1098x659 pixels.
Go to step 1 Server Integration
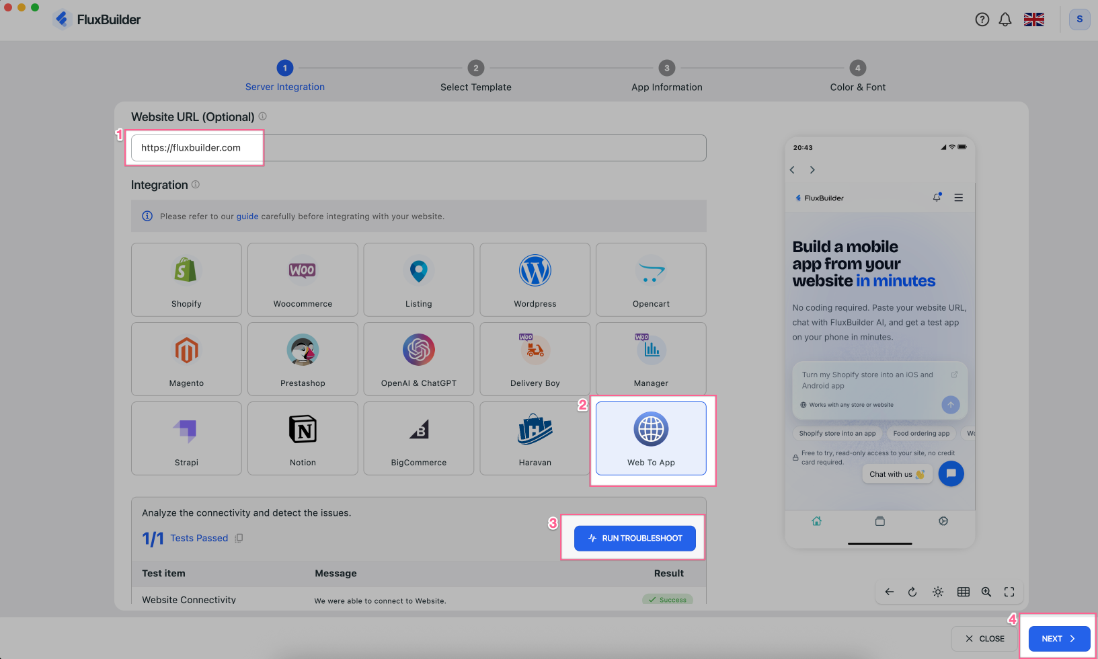(x=285, y=77)
